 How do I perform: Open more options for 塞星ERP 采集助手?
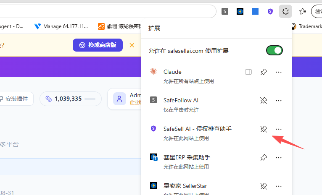point(279,158)
